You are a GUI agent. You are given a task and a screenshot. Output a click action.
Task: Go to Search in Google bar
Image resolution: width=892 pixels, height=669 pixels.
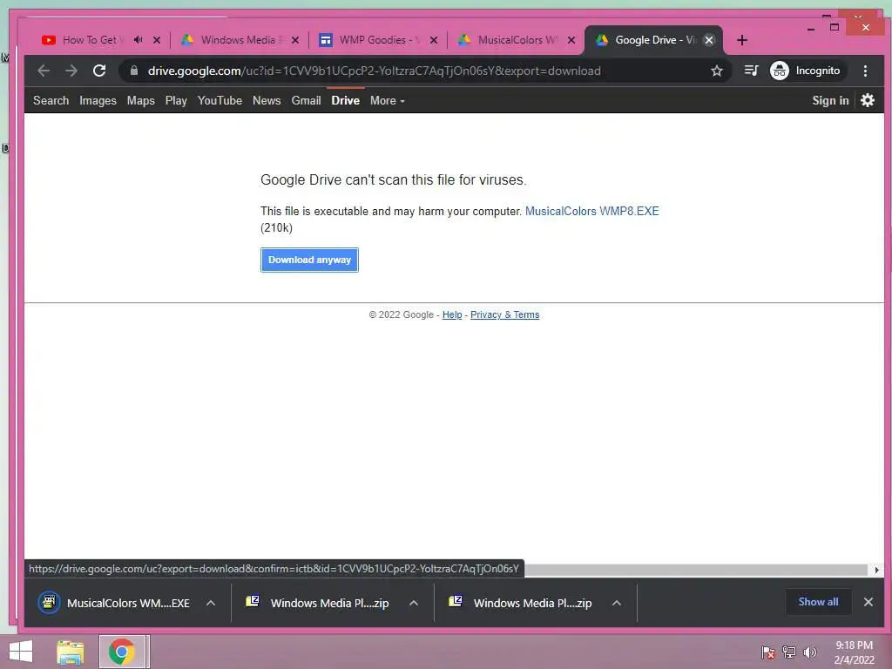coord(51,101)
